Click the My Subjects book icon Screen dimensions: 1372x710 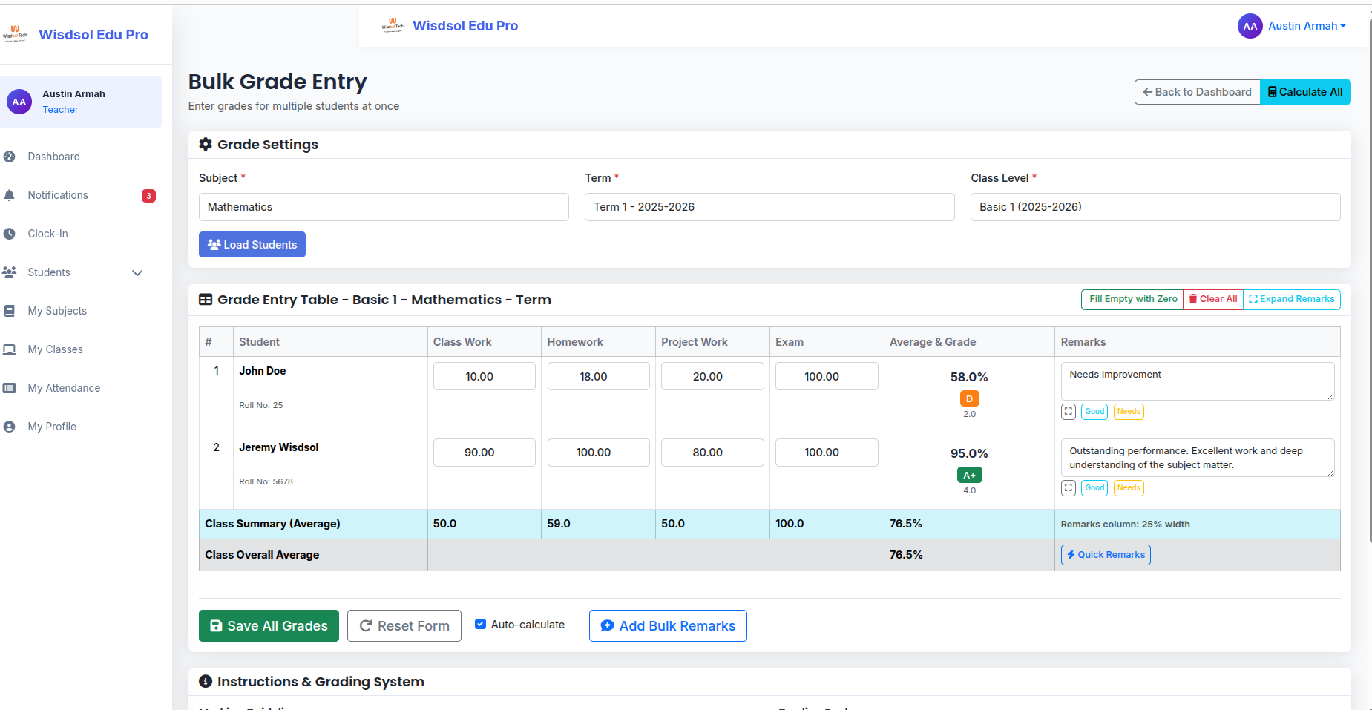point(10,311)
